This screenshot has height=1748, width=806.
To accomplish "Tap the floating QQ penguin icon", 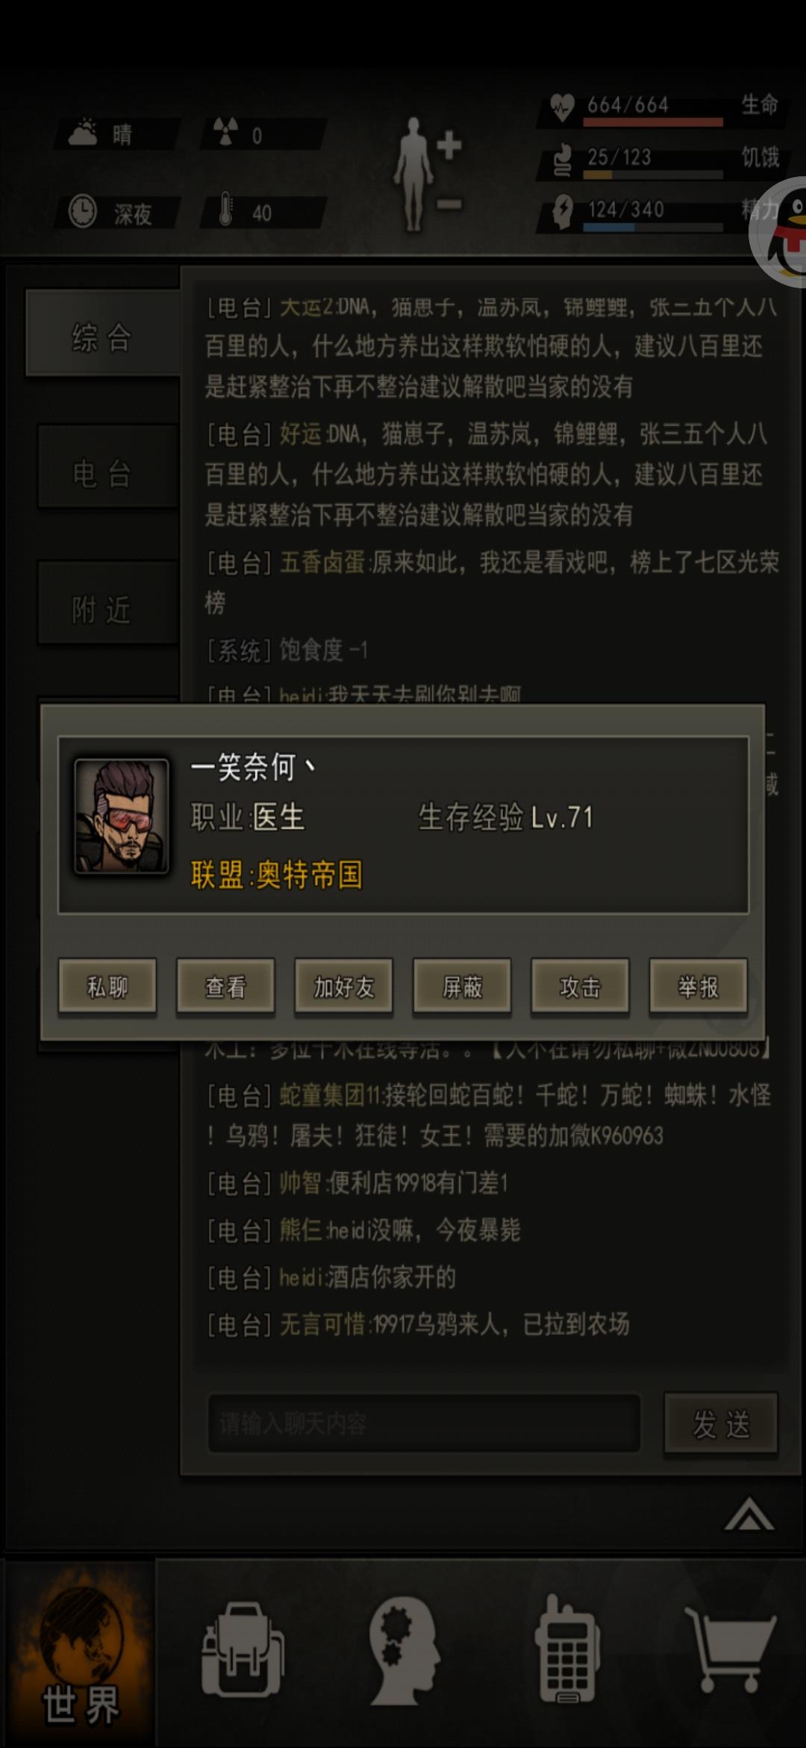I will coord(780,232).
